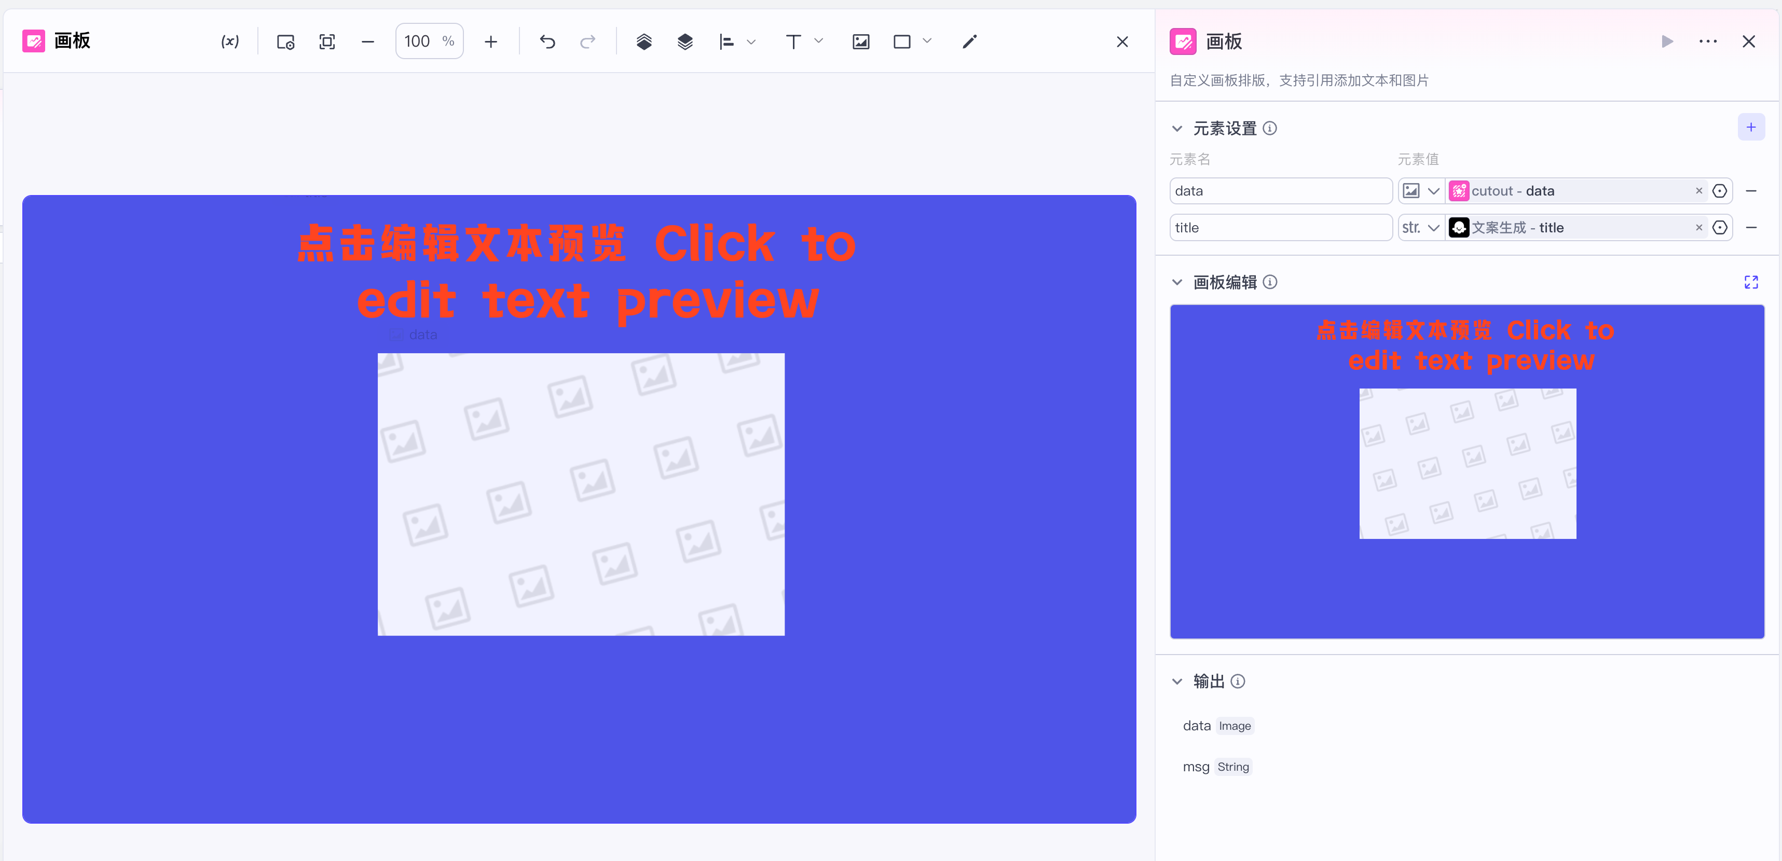The image size is (1782, 861).
Task: Open canvas size settings icon
Action: point(285,41)
